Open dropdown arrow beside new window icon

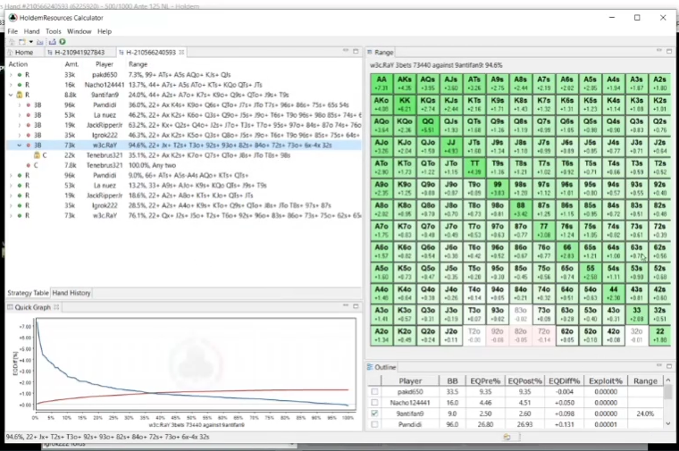point(30,42)
